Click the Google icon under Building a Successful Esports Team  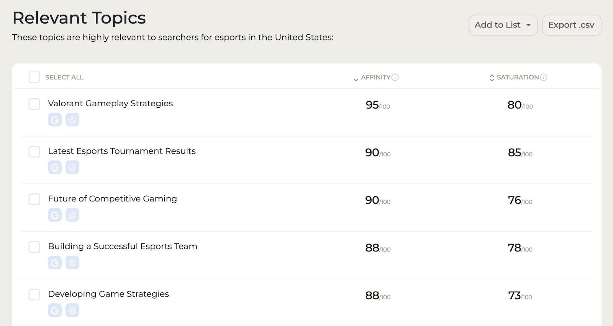point(55,263)
